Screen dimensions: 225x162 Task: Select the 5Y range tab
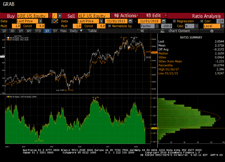(x=55, y=31)
